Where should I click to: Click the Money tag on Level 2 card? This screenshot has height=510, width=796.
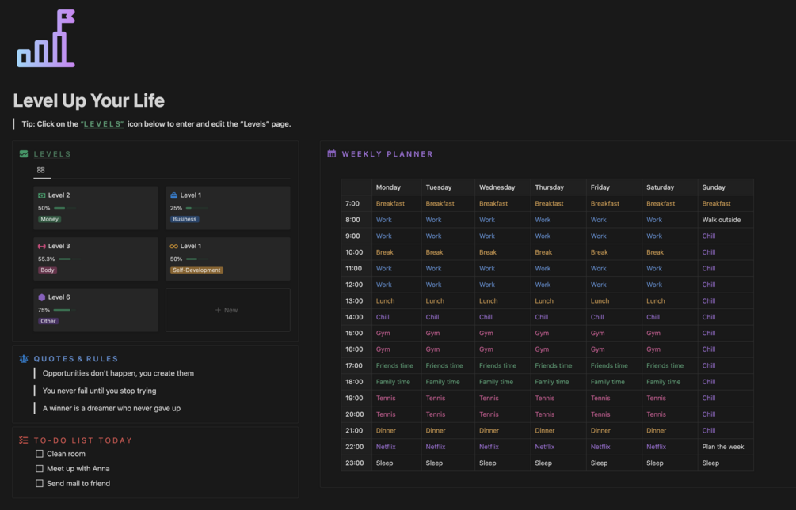pyautogui.click(x=50, y=219)
